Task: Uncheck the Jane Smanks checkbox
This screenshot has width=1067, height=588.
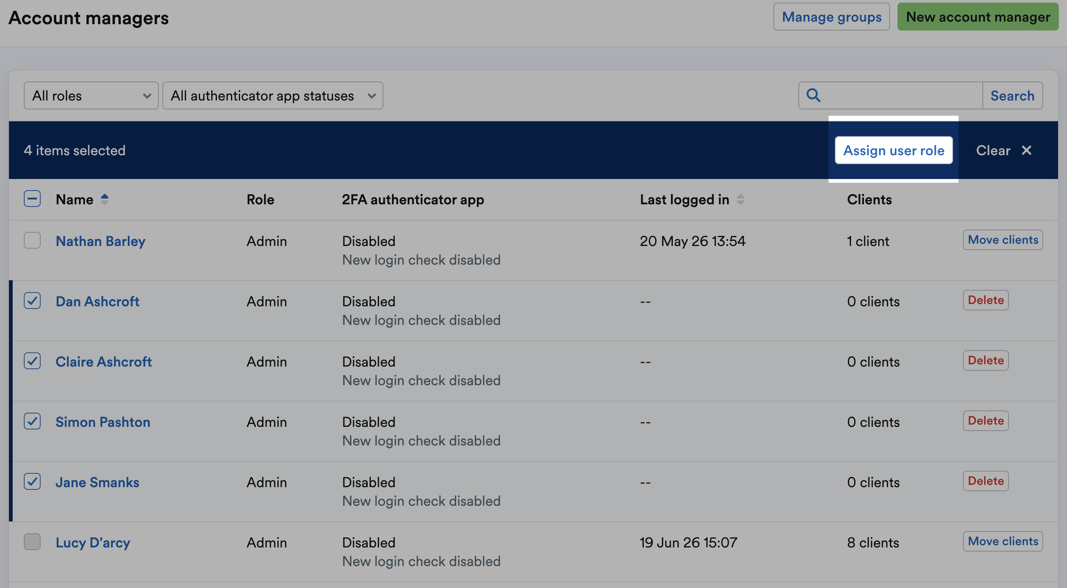Action: pos(32,481)
